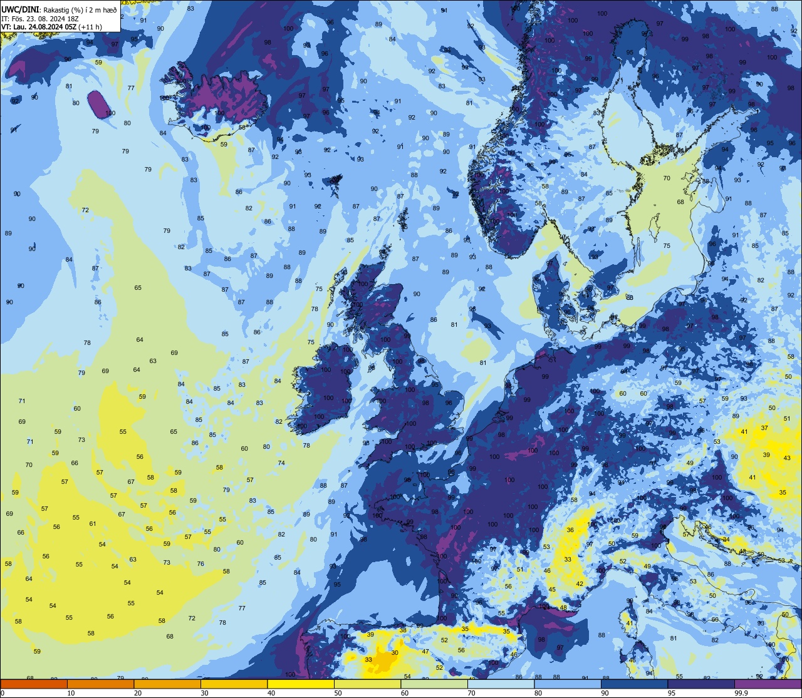Click the "70" legend scale label

click(x=472, y=693)
